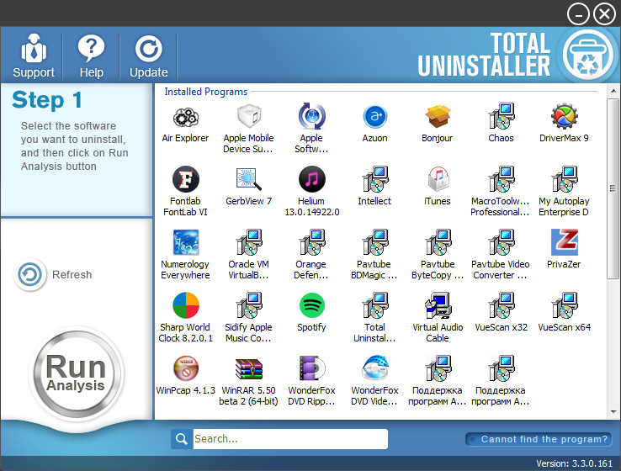
Task: Select Sharp World Clock 8.2.0.1 icon
Action: coord(185,305)
